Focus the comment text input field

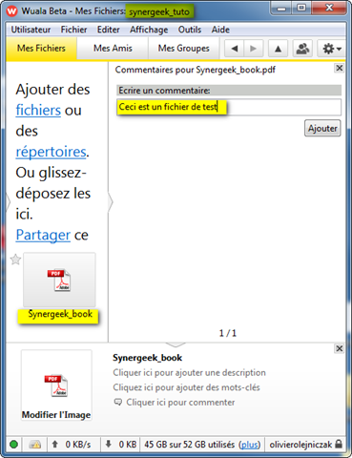point(229,107)
